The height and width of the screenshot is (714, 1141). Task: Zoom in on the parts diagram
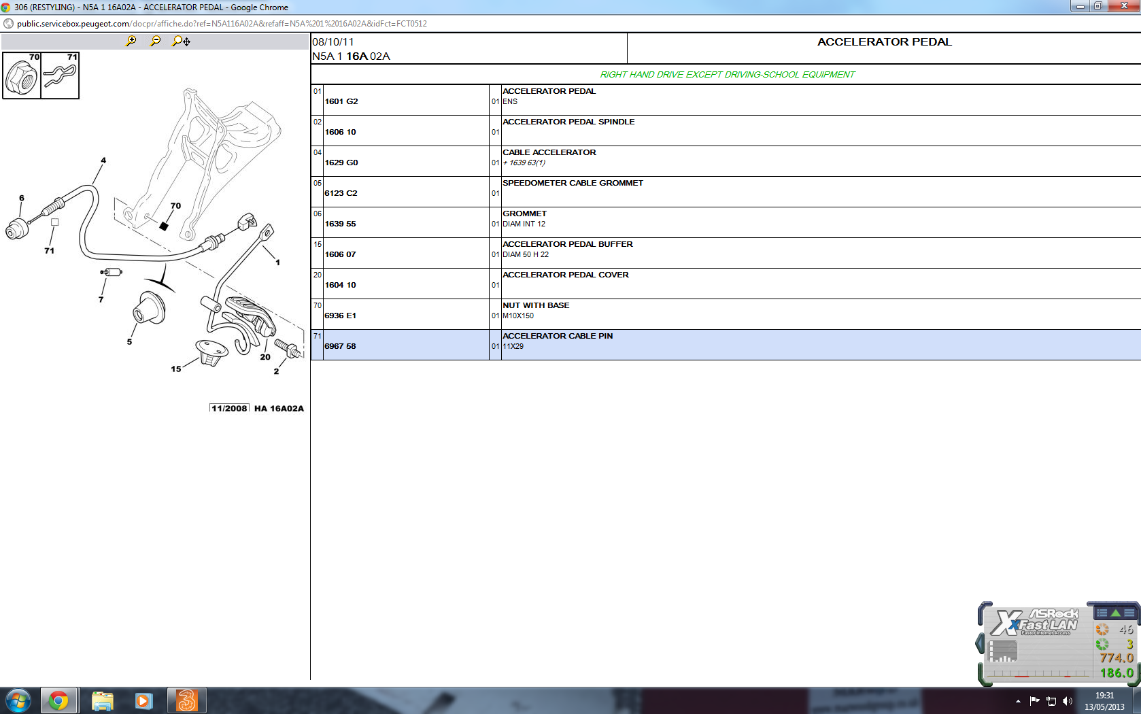coord(131,41)
